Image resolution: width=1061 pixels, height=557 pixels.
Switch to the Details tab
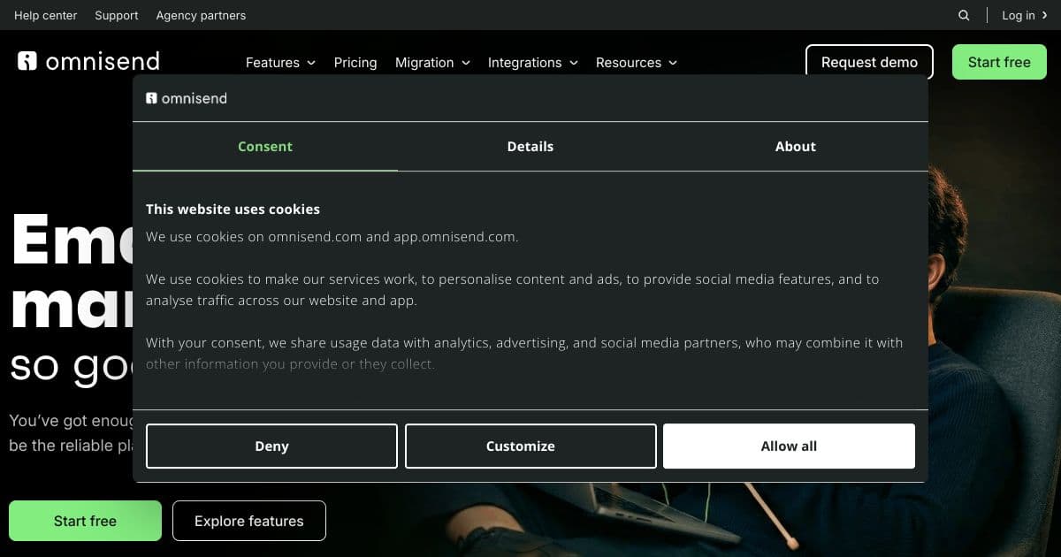click(x=530, y=146)
